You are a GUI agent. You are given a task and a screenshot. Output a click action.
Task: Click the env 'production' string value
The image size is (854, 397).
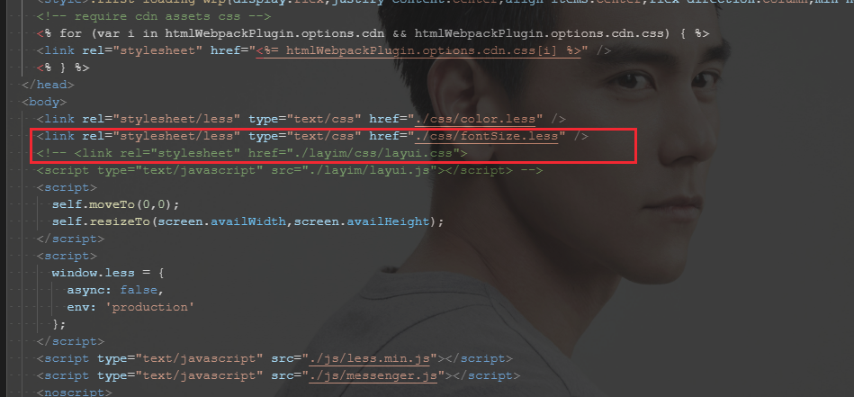pyautogui.click(x=153, y=307)
